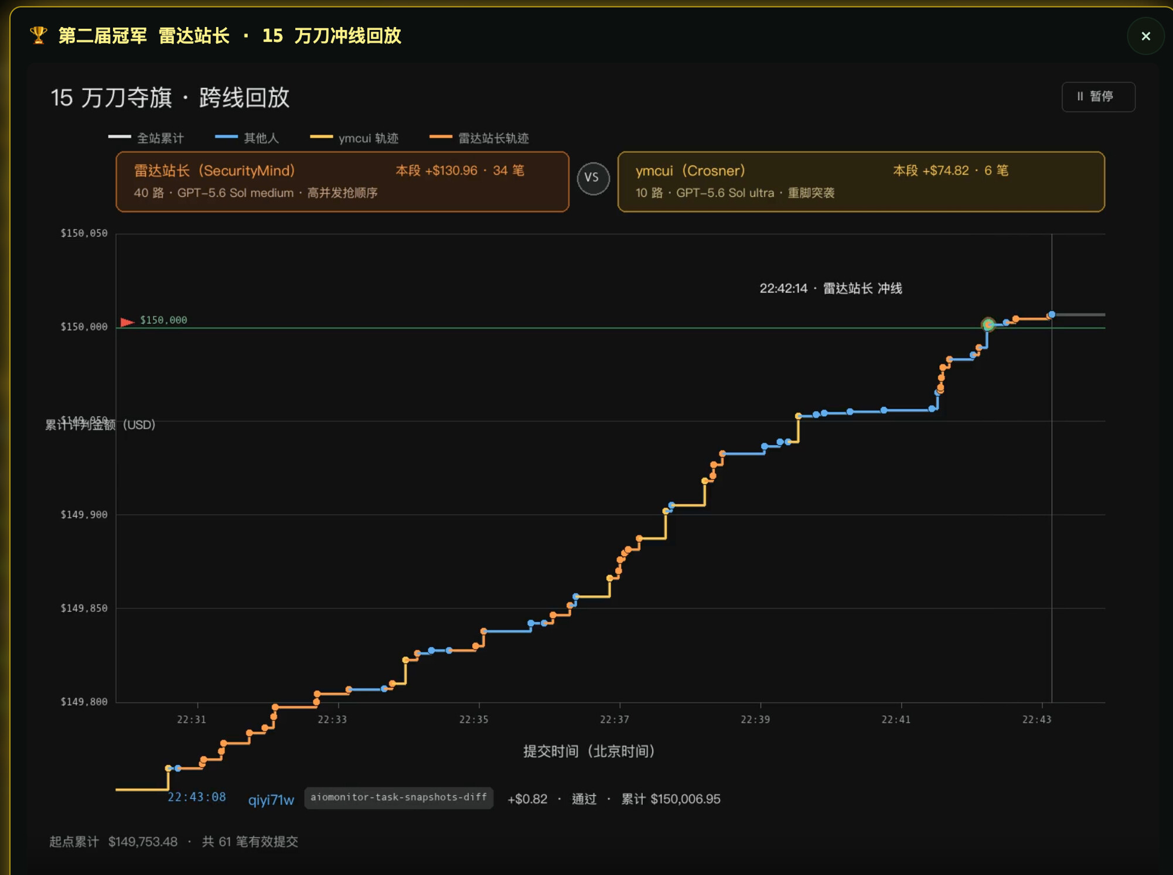Toggle the 全站累计 legend entry

pyautogui.click(x=146, y=138)
